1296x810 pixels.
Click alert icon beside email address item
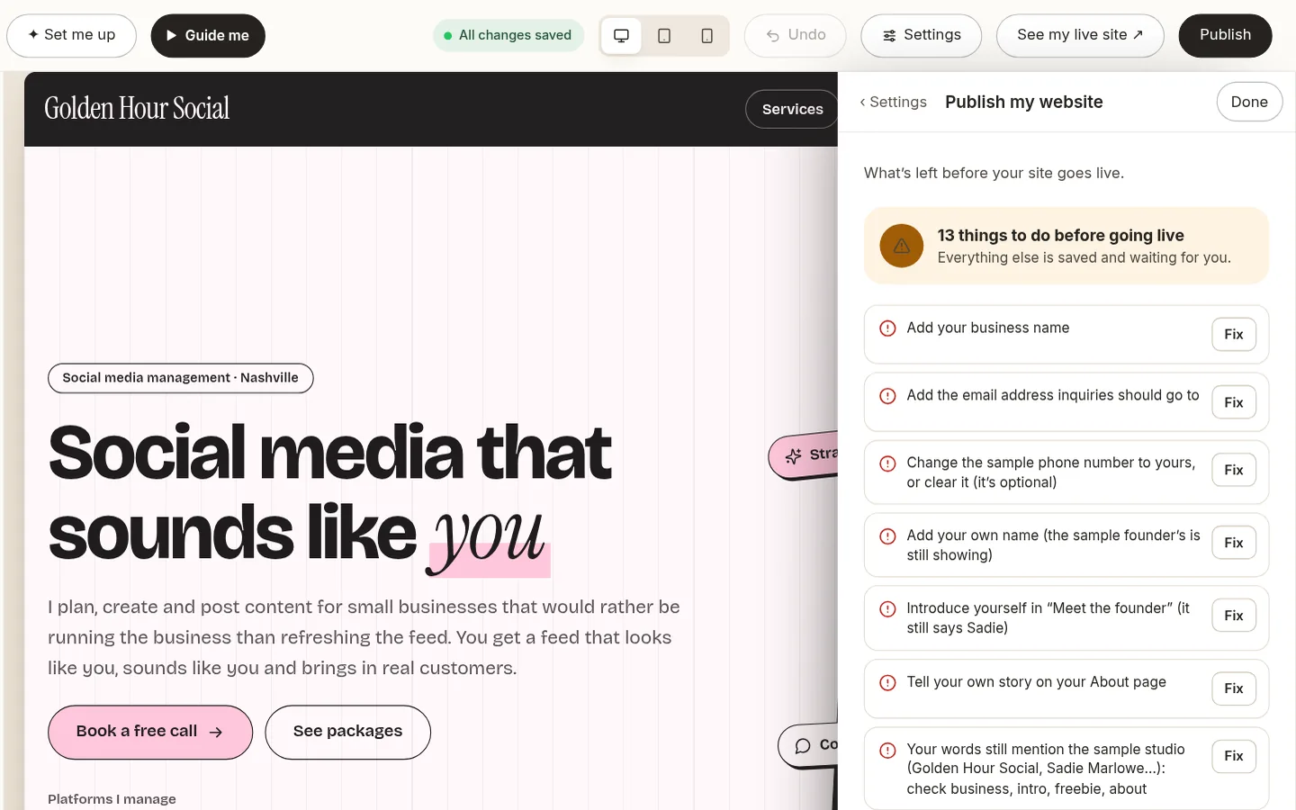[887, 396]
